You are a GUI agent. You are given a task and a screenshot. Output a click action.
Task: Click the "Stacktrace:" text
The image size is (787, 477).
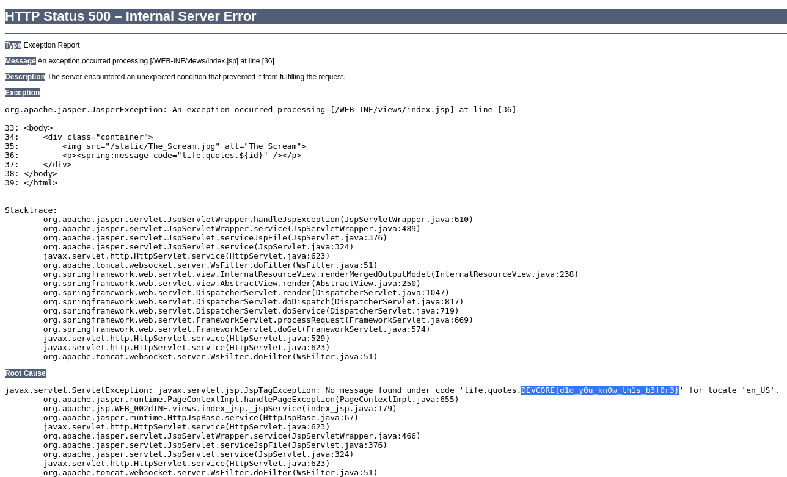(x=31, y=210)
